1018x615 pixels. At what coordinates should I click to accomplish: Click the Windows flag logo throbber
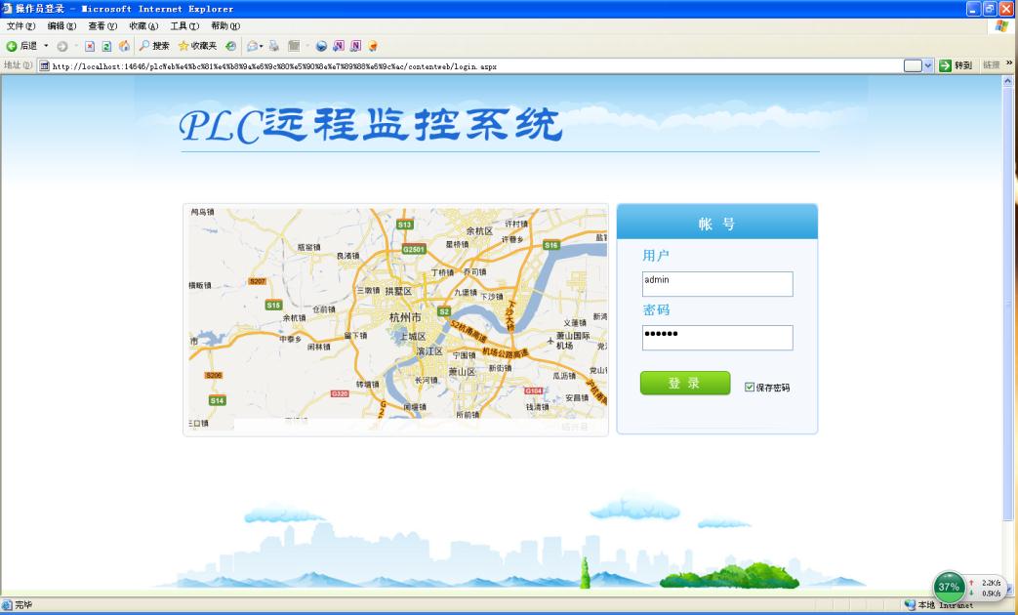1001,26
